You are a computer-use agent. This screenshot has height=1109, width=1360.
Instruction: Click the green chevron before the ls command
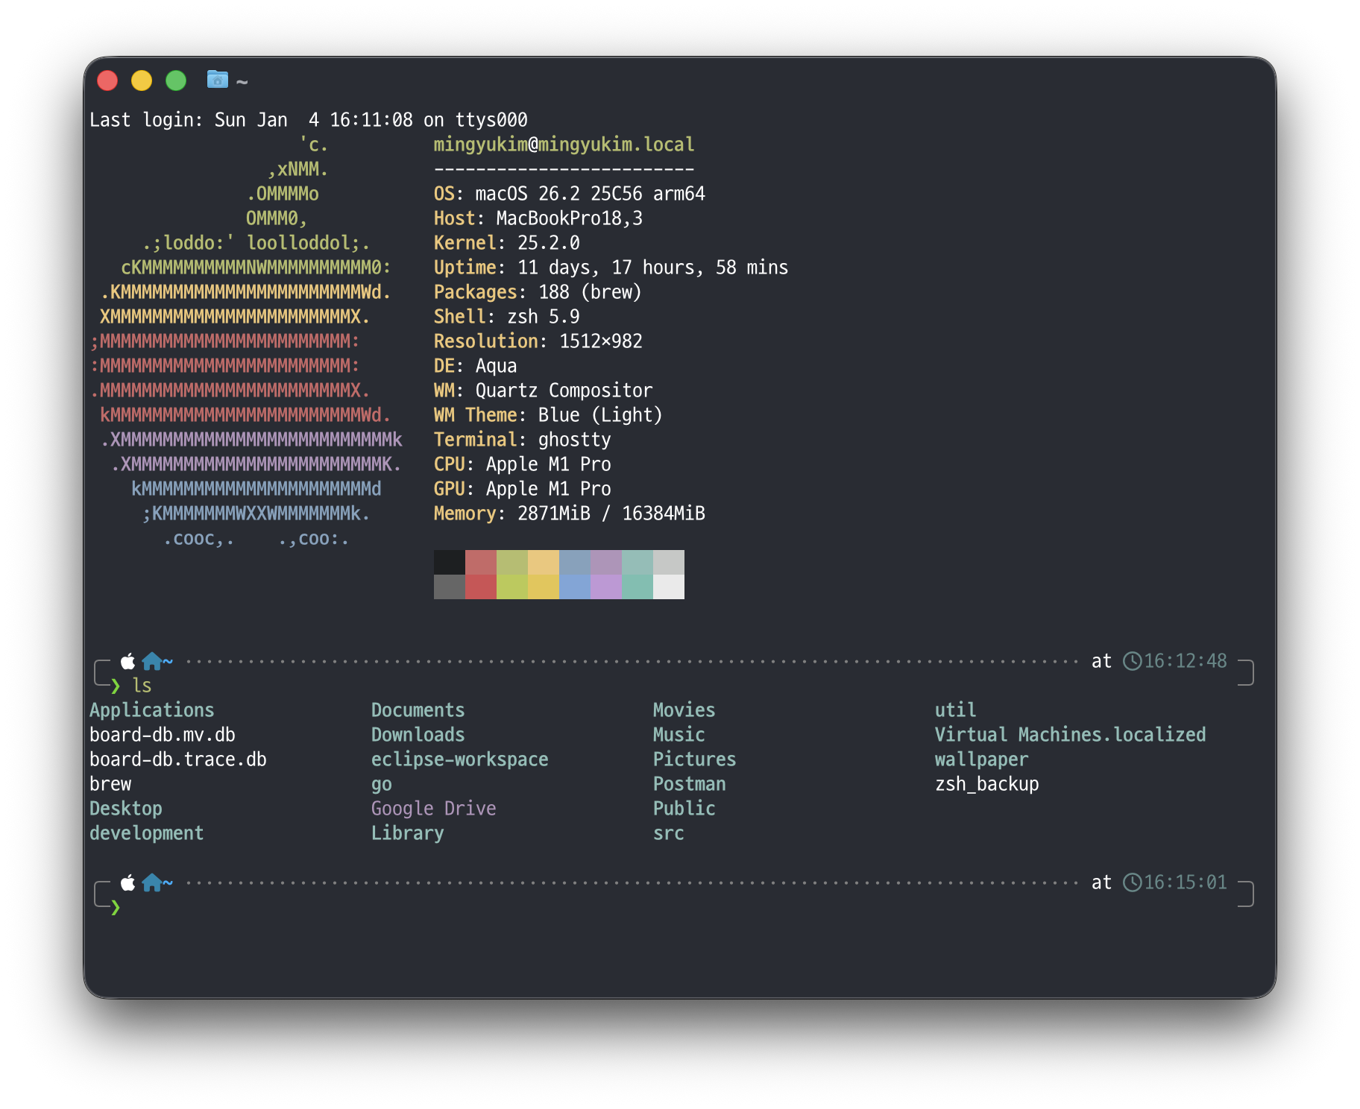point(116,686)
